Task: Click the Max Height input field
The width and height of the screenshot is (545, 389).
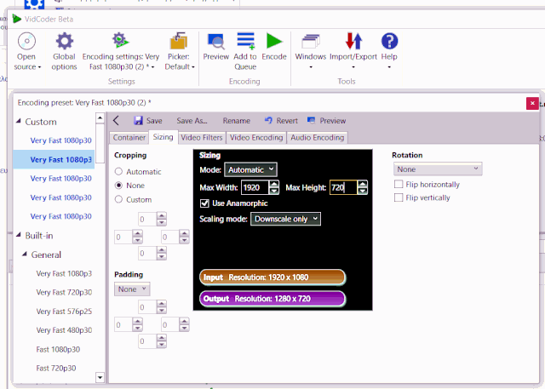Action: [343, 187]
